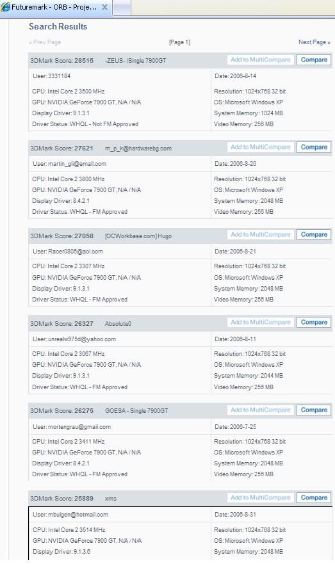
Task: Click the Page 1 indicator
Action: tap(179, 42)
